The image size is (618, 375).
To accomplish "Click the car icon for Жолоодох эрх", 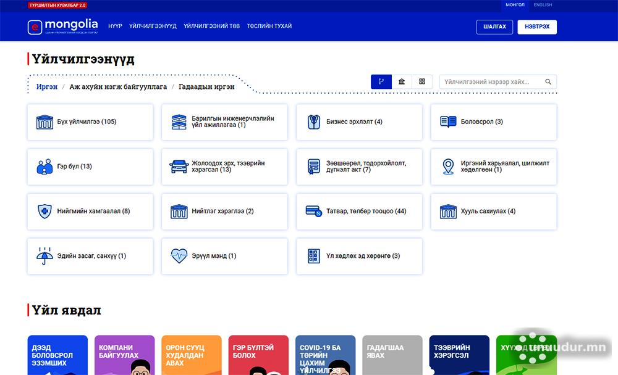I will coord(179,167).
